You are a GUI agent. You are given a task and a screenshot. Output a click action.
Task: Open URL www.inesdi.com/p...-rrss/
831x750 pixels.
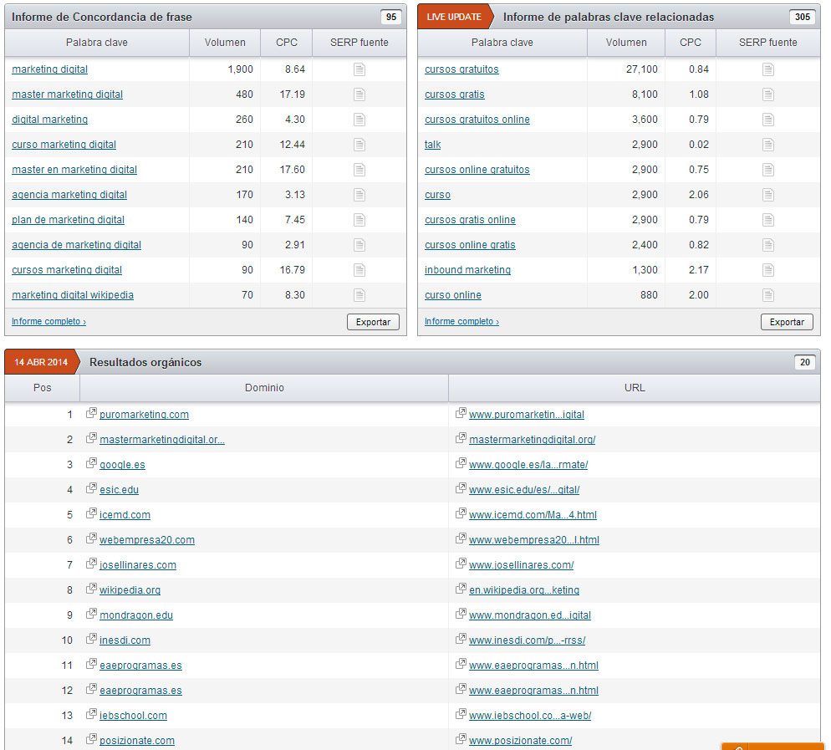(x=528, y=640)
